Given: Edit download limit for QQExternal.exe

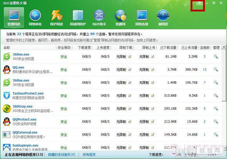Looking at the screenshot, I should point(130,134).
